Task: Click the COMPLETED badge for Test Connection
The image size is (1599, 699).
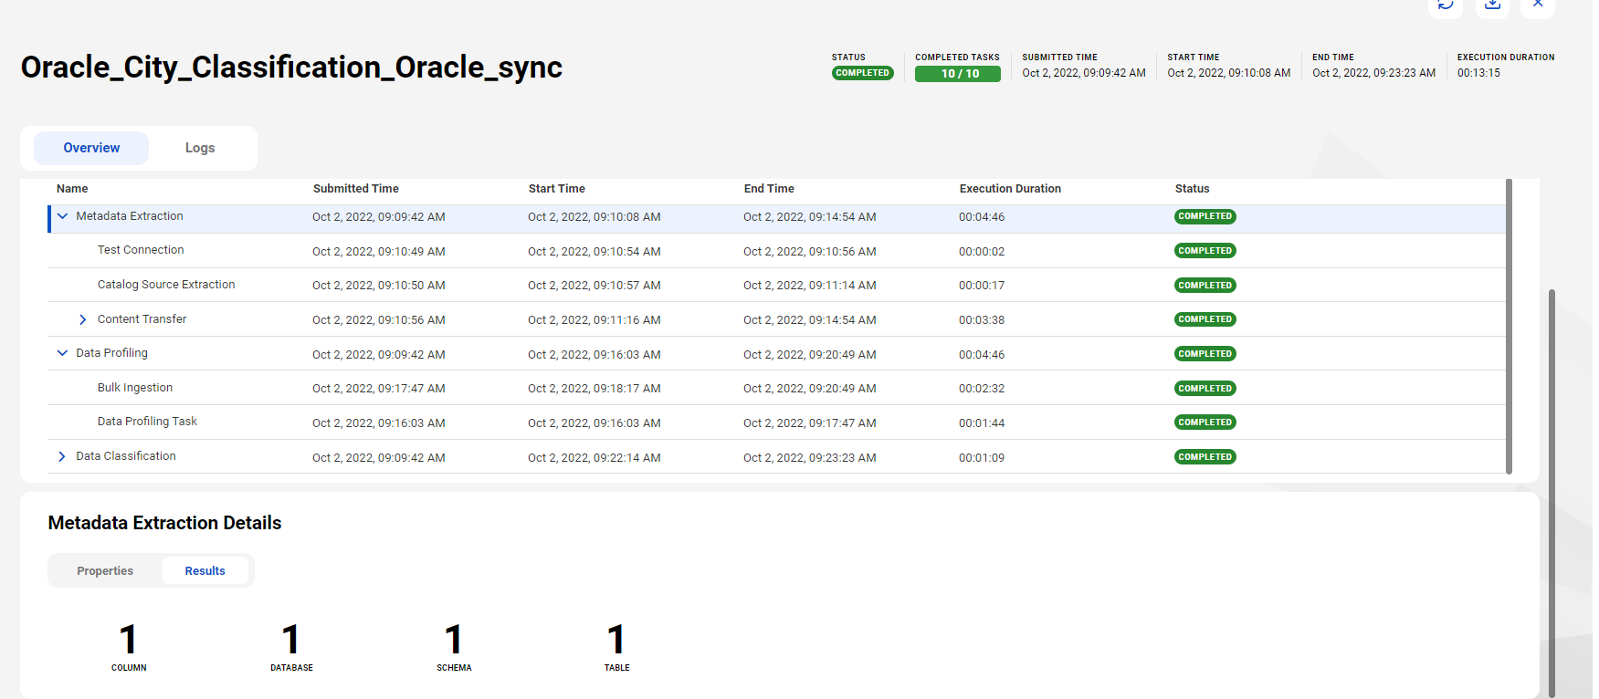Action: (x=1205, y=251)
